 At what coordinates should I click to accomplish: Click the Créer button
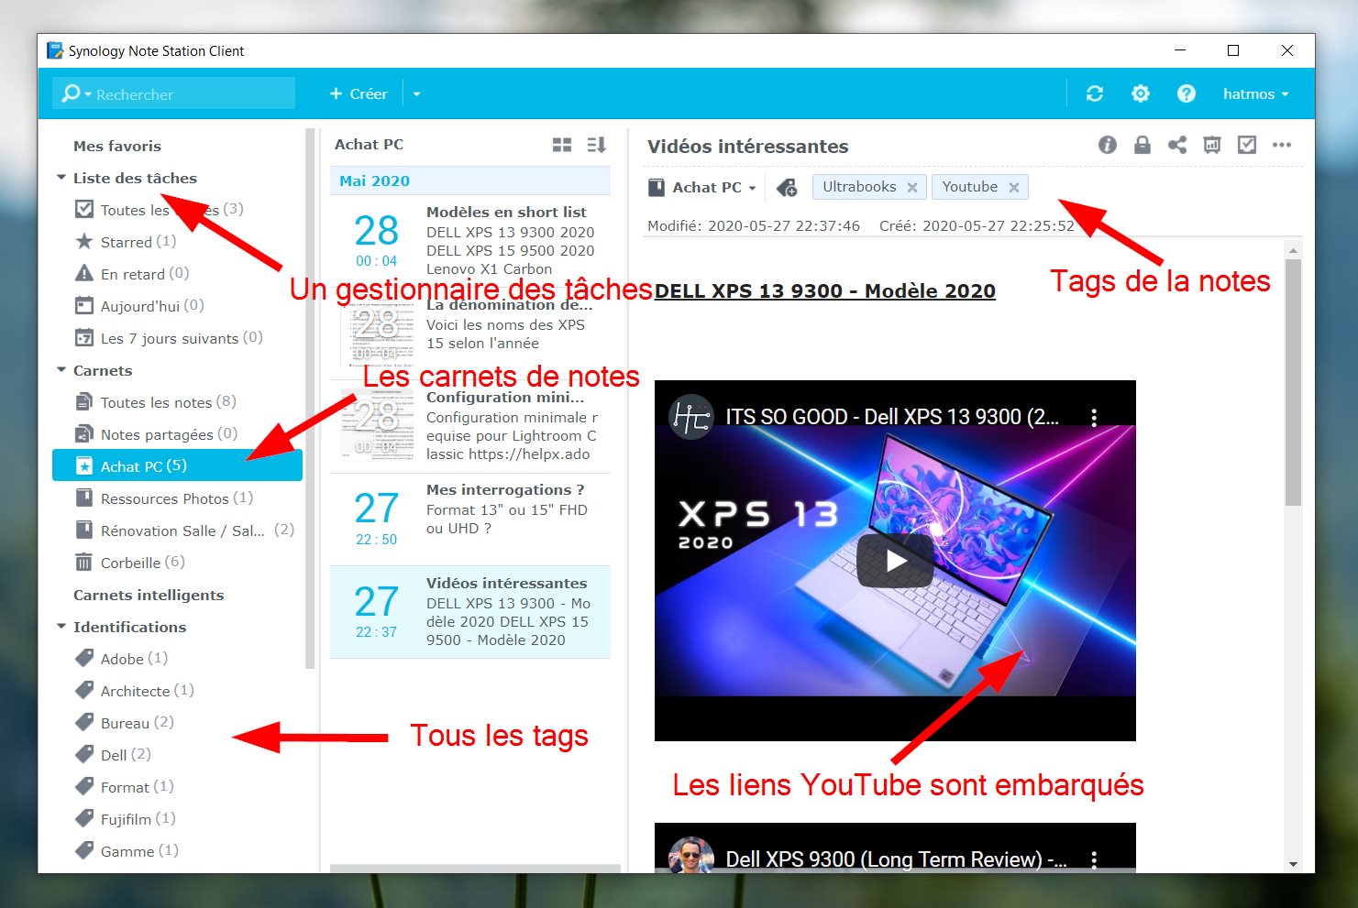pos(359,93)
